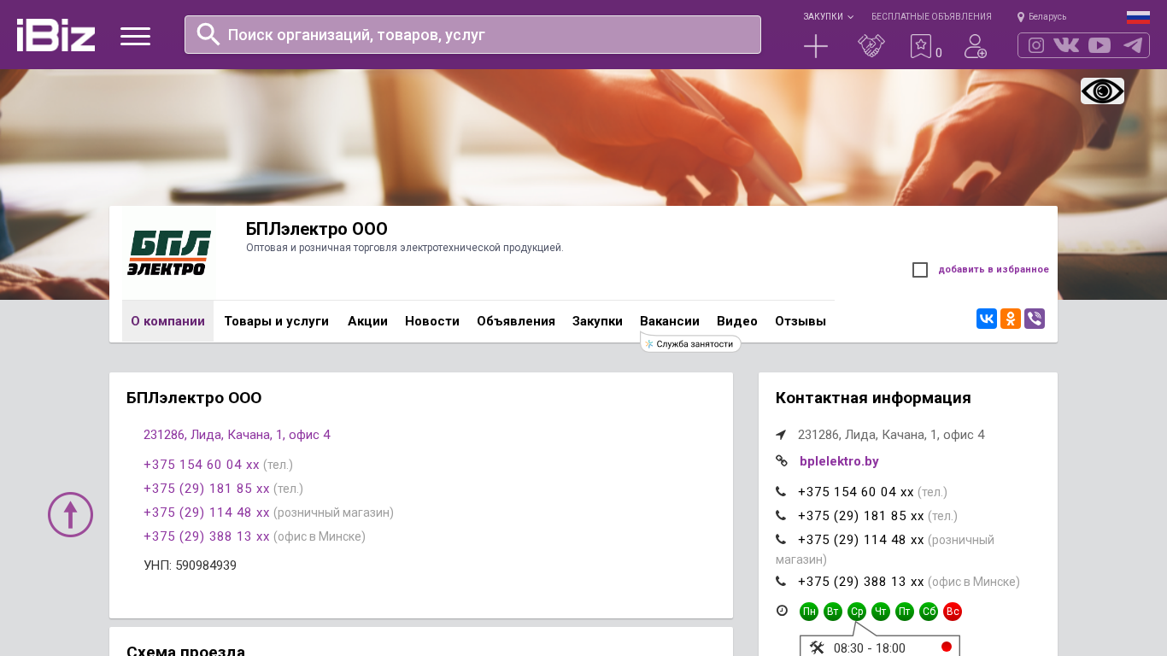Open the Instagram social icon
Image resolution: width=1167 pixels, height=656 pixels.
(1036, 45)
